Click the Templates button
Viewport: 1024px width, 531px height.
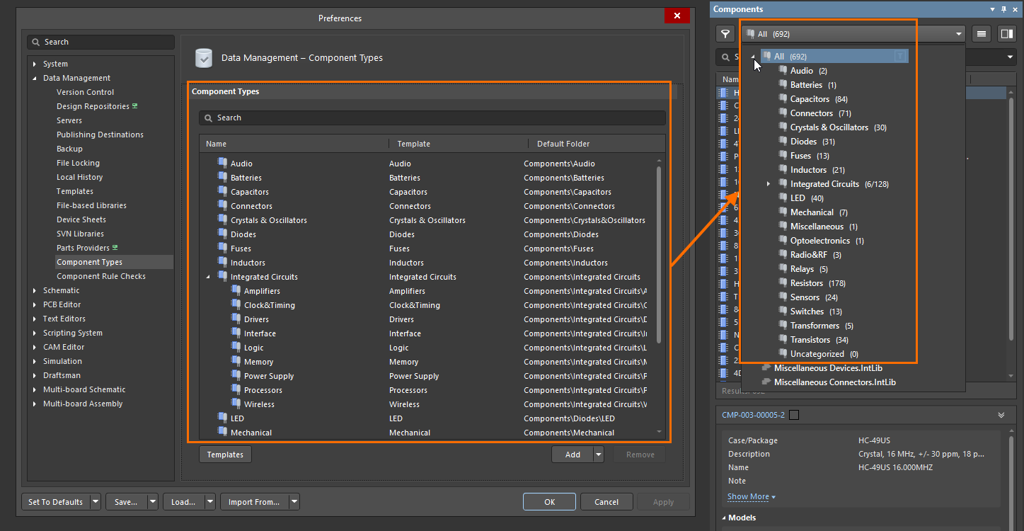coord(225,455)
